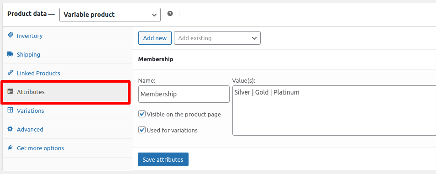Uncheck Used for variations checkbox

click(142, 130)
